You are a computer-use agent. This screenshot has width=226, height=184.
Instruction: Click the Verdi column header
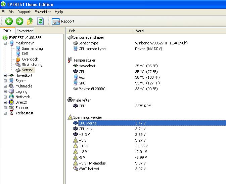click(x=179, y=31)
